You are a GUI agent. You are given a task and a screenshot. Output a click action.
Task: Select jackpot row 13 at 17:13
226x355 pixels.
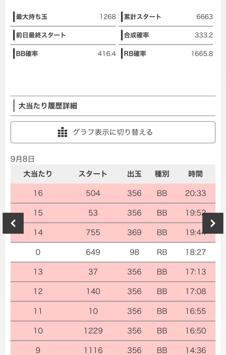(x=113, y=272)
